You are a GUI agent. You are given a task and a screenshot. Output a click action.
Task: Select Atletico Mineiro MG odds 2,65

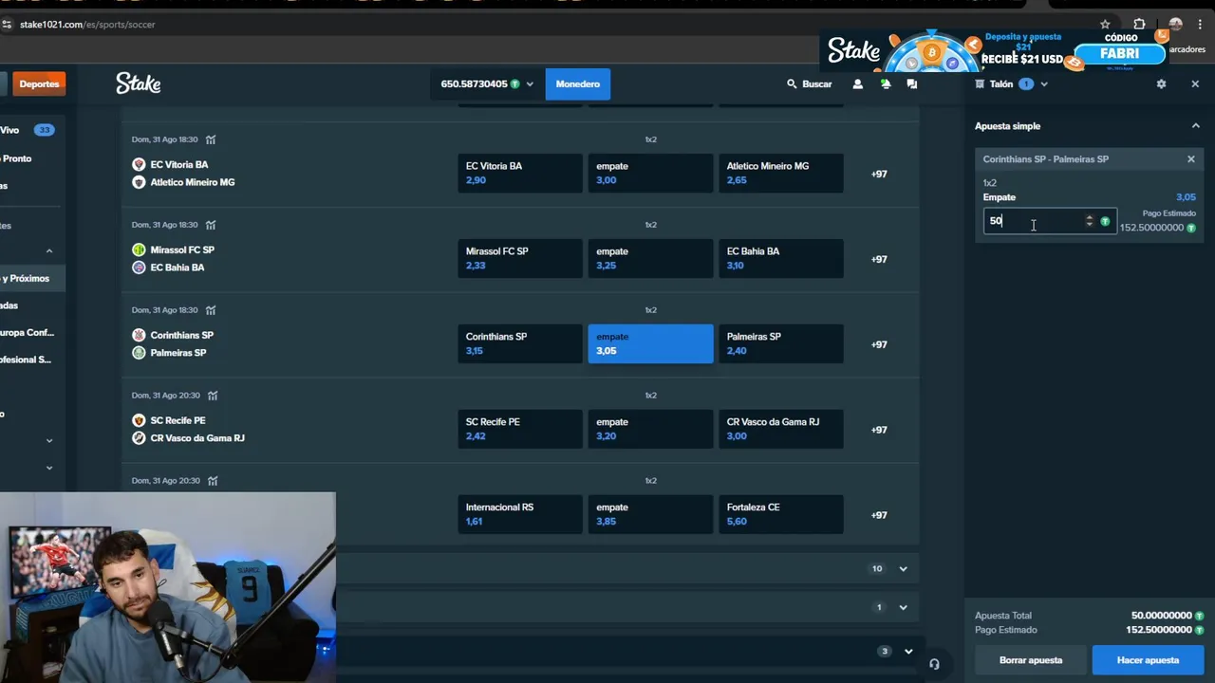click(x=780, y=173)
